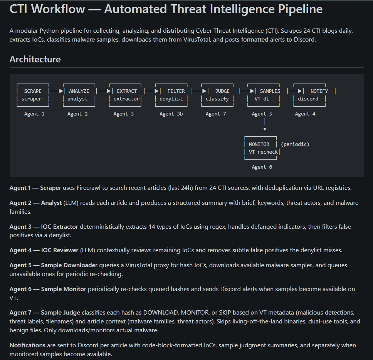Click the words 'DOWNLOAD, MONITOR, or SKIP'
373x360 pixels.
click(x=187, y=313)
